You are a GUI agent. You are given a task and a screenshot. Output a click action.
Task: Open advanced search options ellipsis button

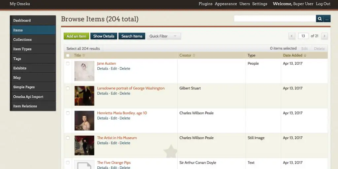[327, 19]
